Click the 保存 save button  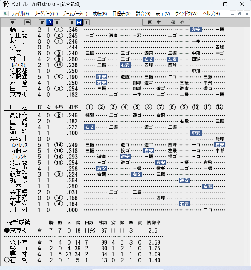[178, 23]
